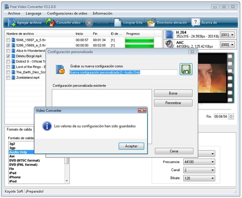This screenshot has height=198, width=242.
Task: Tick the checkbox for 5046_15697_a_5.flv
Action: pyautogui.click(x=8, y=40)
